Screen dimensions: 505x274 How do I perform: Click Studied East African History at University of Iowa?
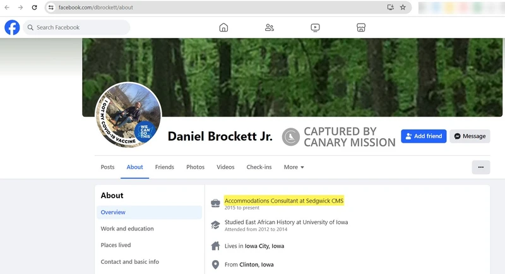287,222
